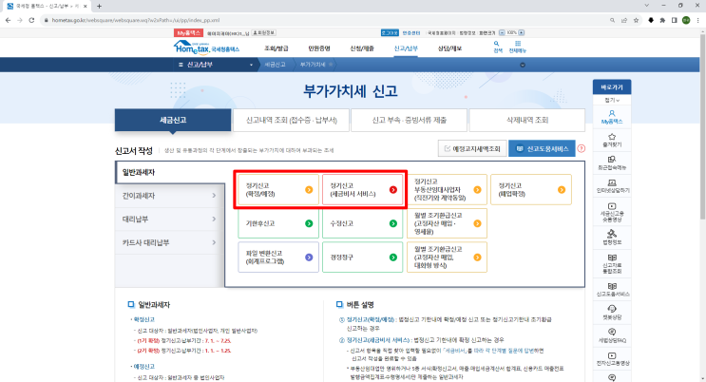Click 월별 조기환급신고 (고정자산 매입·영세율)
706x382 pixels.
pyautogui.click(x=447, y=223)
